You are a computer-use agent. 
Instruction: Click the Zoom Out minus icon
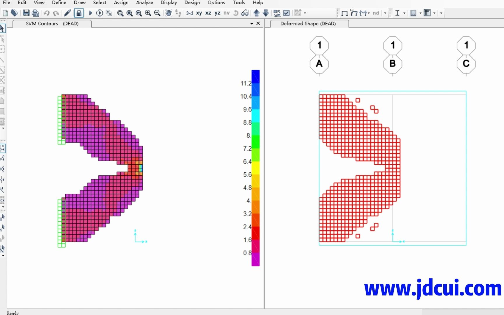tap(157, 13)
